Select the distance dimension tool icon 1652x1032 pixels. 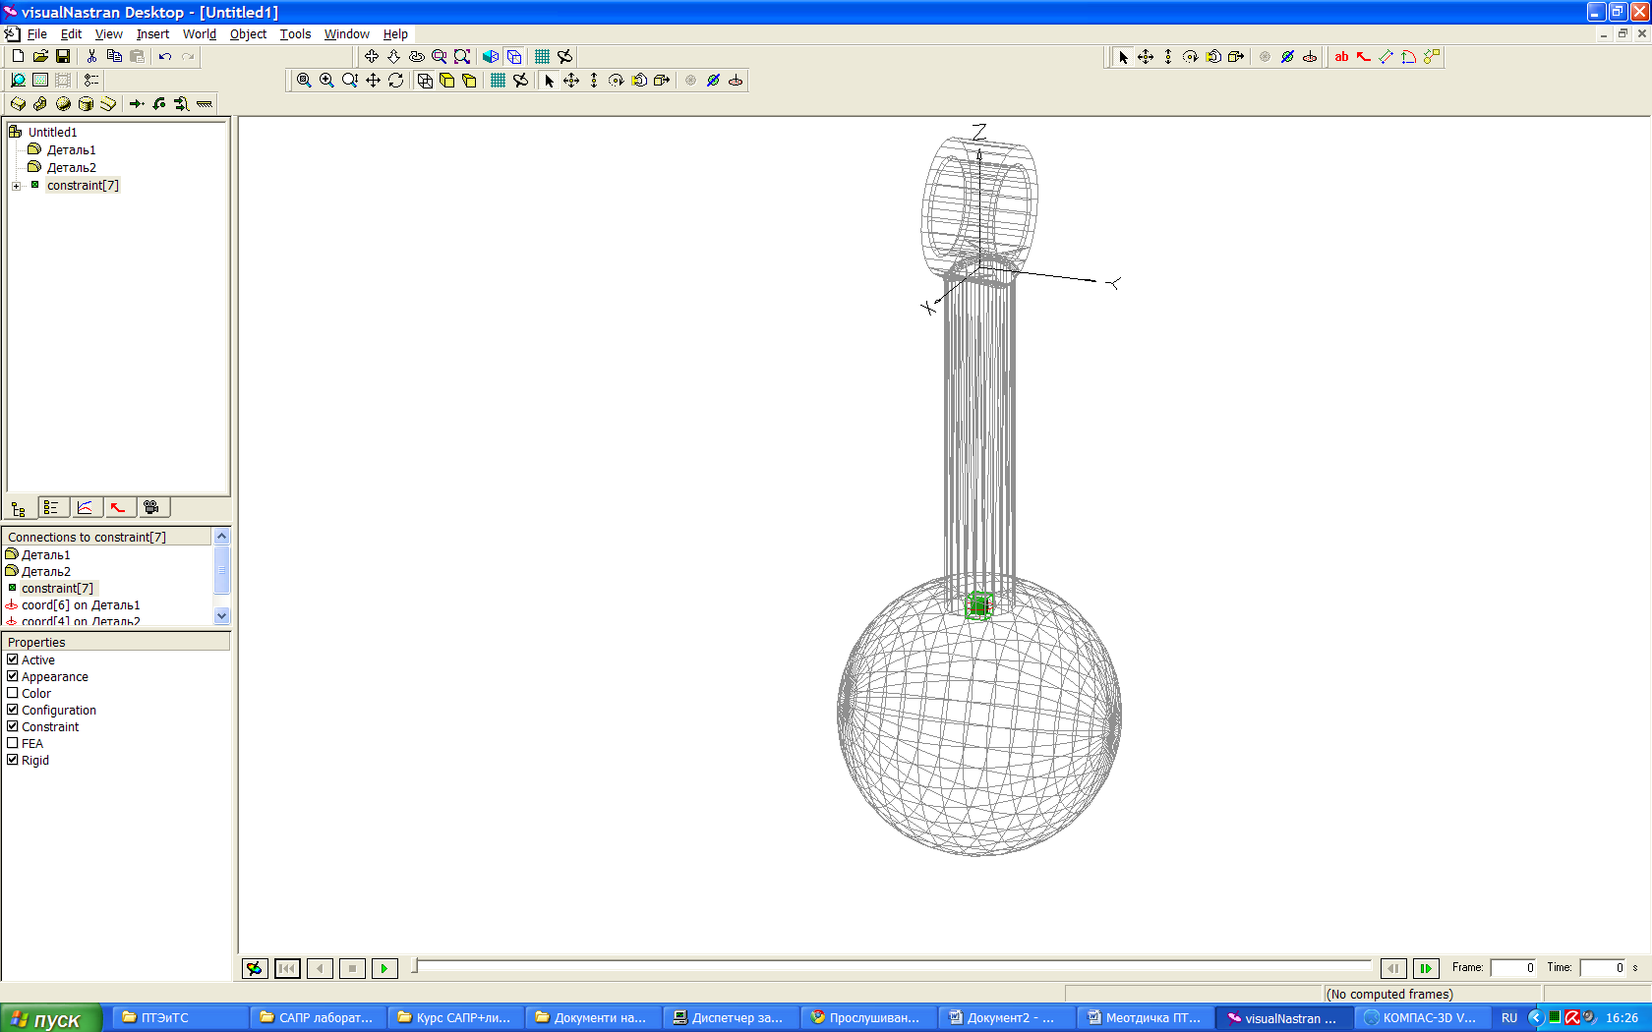(1386, 56)
